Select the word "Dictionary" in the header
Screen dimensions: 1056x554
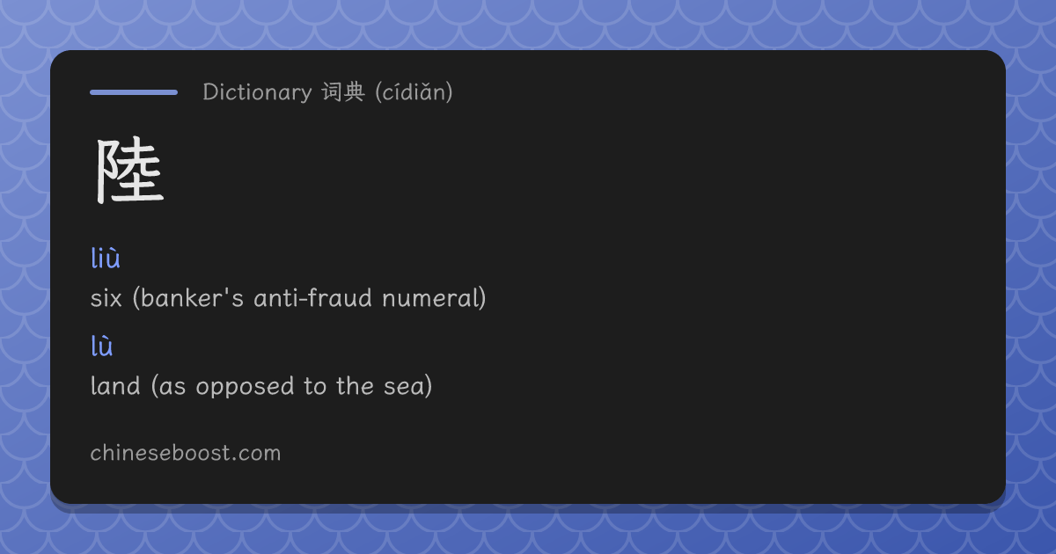pyautogui.click(x=257, y=92)
